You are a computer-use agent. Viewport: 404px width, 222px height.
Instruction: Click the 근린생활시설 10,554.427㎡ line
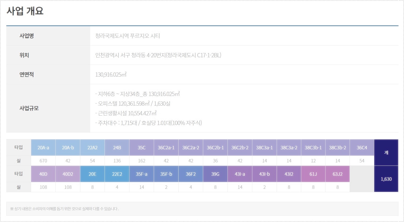[x=126, y=113]
